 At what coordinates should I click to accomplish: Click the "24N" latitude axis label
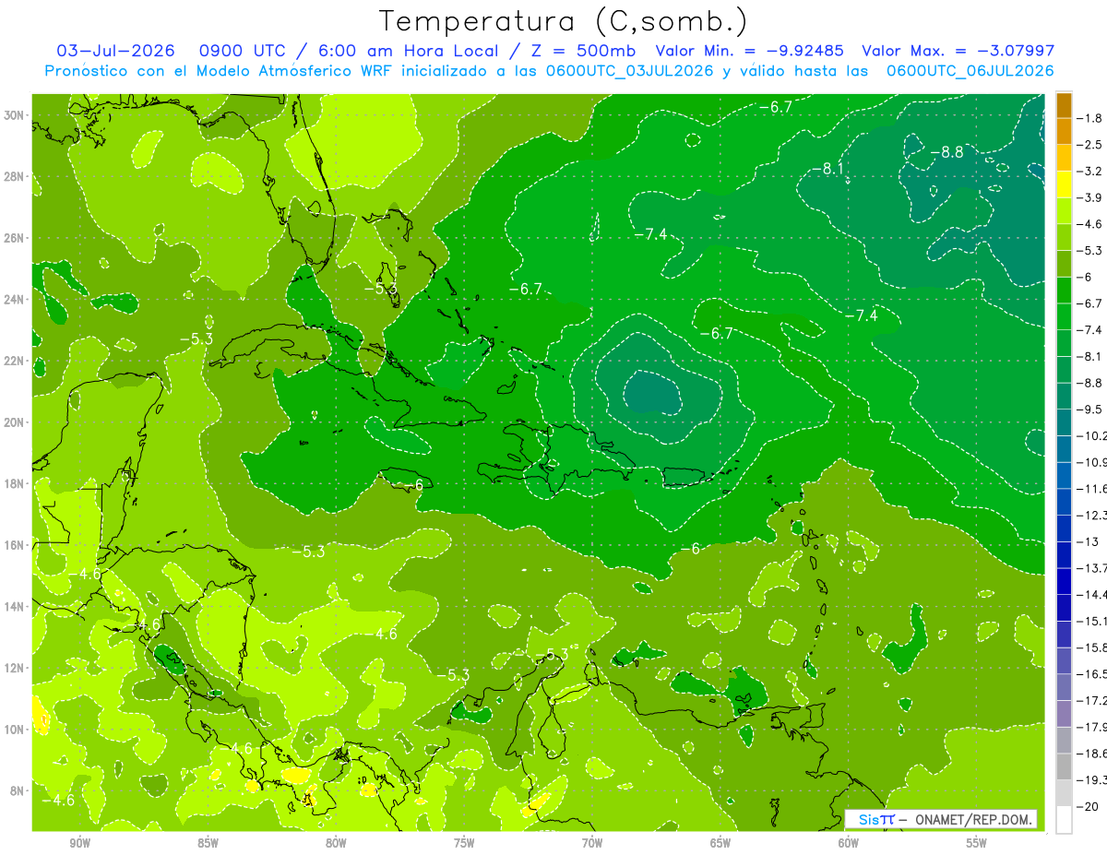click(x=15, y=299)
